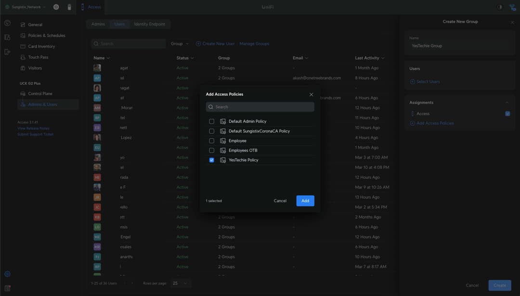Screen dimensions: 520x296
Task: Click the door exit icon in left rail
Action: [x=7, y=51]
